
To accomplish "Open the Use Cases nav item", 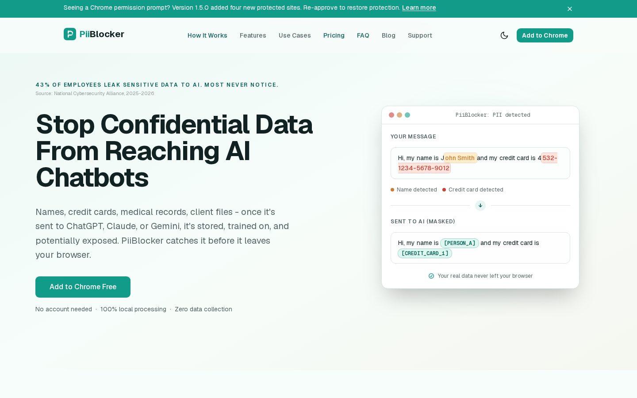I will 295,35.
